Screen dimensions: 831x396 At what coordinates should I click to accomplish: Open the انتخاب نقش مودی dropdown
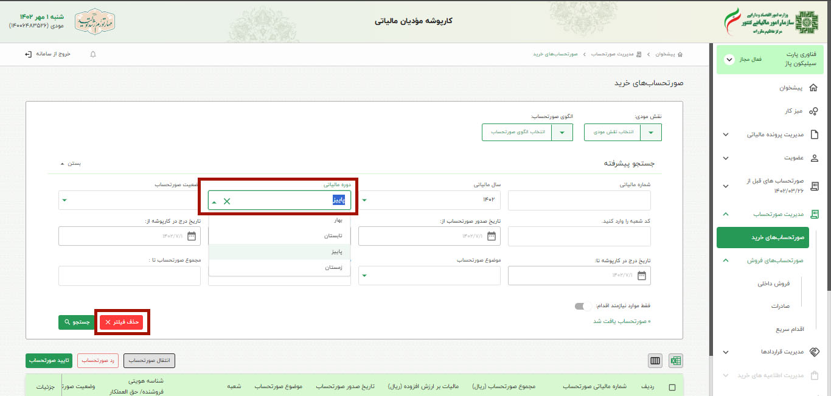622,132
